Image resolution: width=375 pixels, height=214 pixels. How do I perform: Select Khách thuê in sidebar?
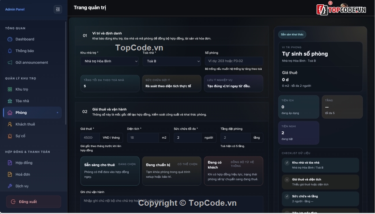(x=32, y=124)
